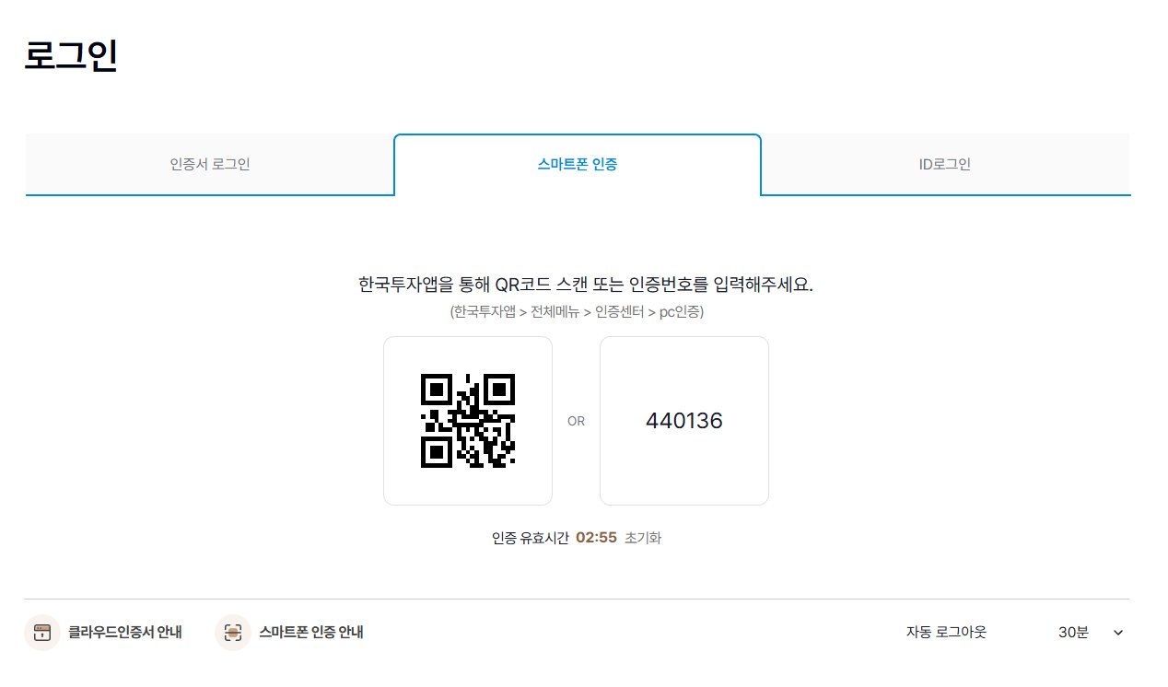The width and height of the screenshot is (1168, 687).
Task: Click the 02:55 validity countdown timer
Action: [599, 539]
